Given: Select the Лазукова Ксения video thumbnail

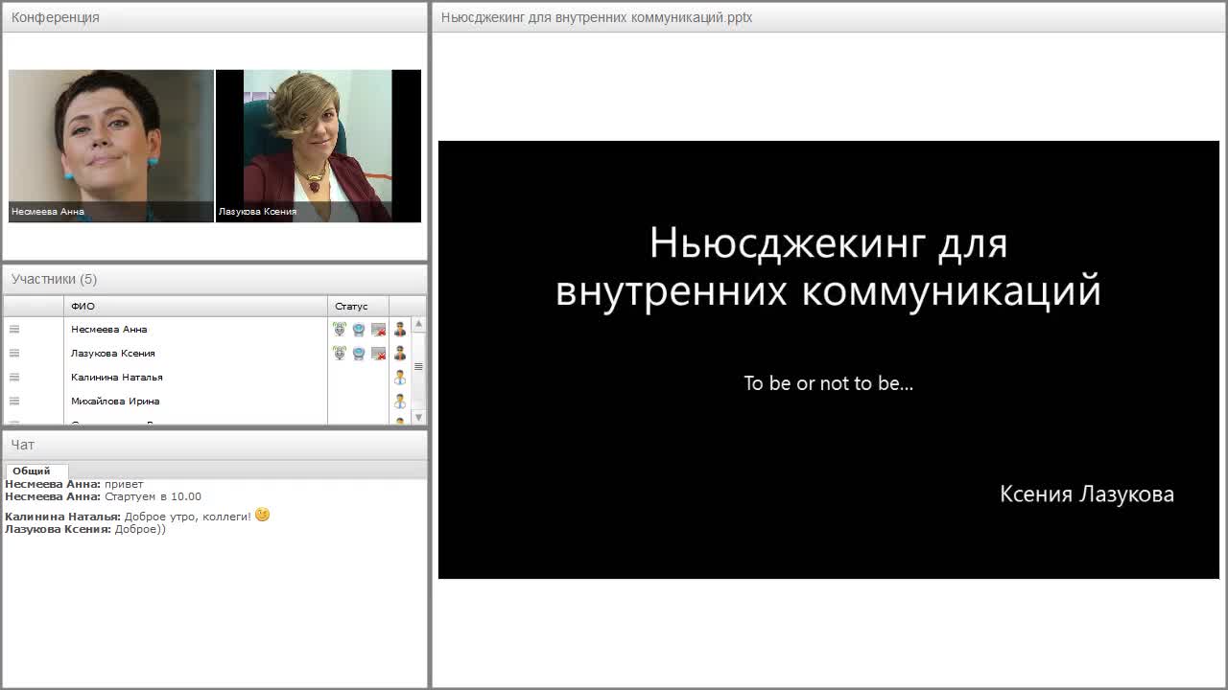Looking at the screenshot, I should [318, 146].
